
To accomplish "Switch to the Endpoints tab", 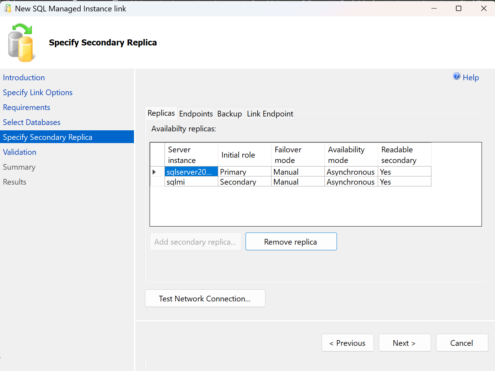I will 196,114.
